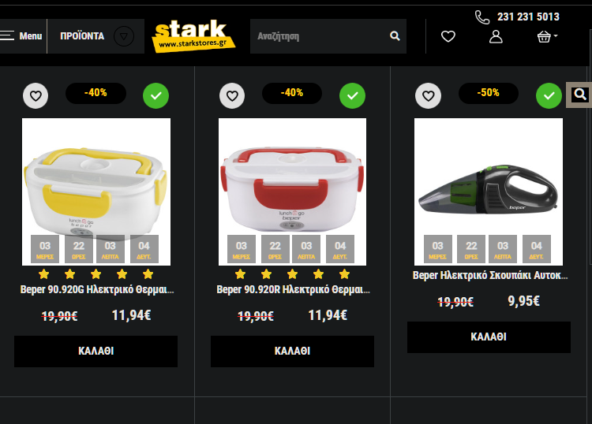This screenshot has width=592, height=424.
Task: Click the phone icon beside 231 231 5013
Action: point(482,17)
